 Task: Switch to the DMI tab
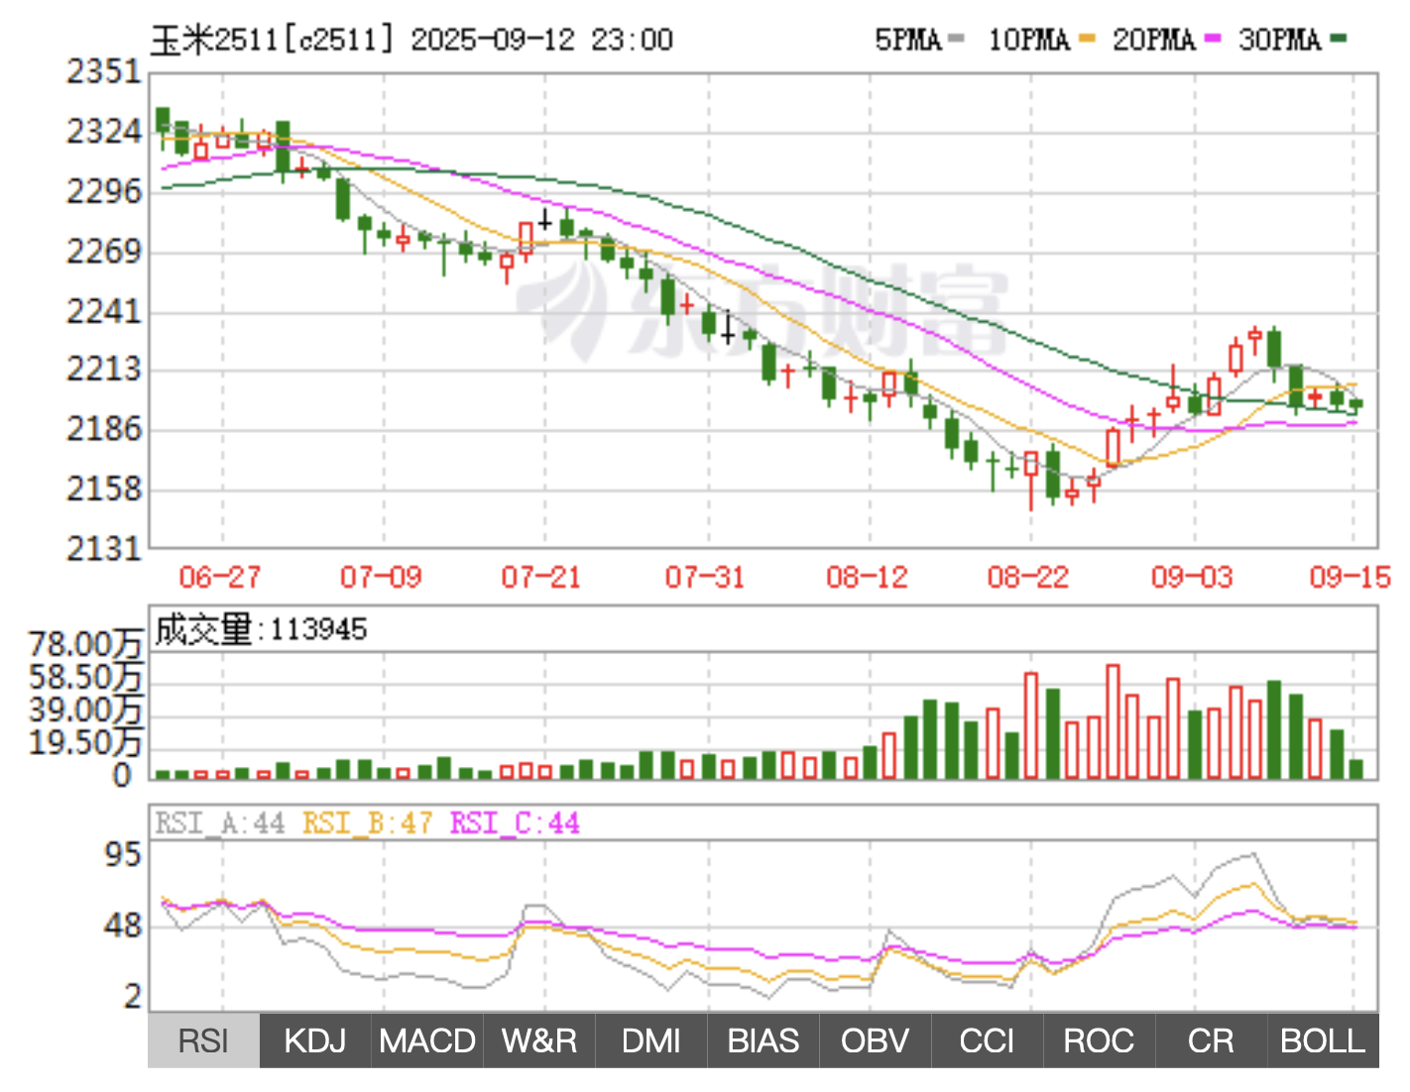[x=651, y=1040]
